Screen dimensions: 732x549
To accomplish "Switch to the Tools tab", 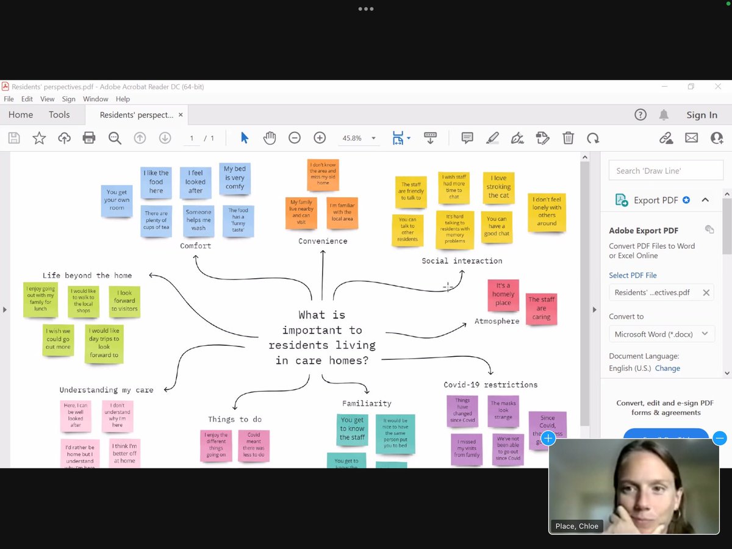I will pyautogui.click(x=59, y=115).
